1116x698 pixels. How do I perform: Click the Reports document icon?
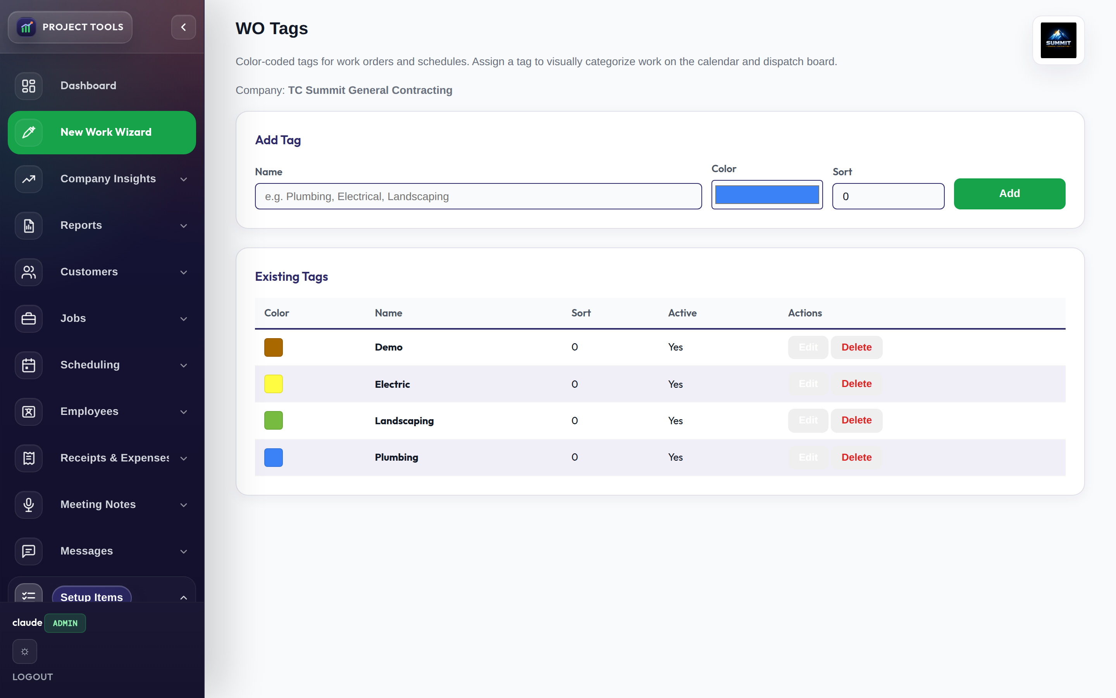tap(29, 226)
